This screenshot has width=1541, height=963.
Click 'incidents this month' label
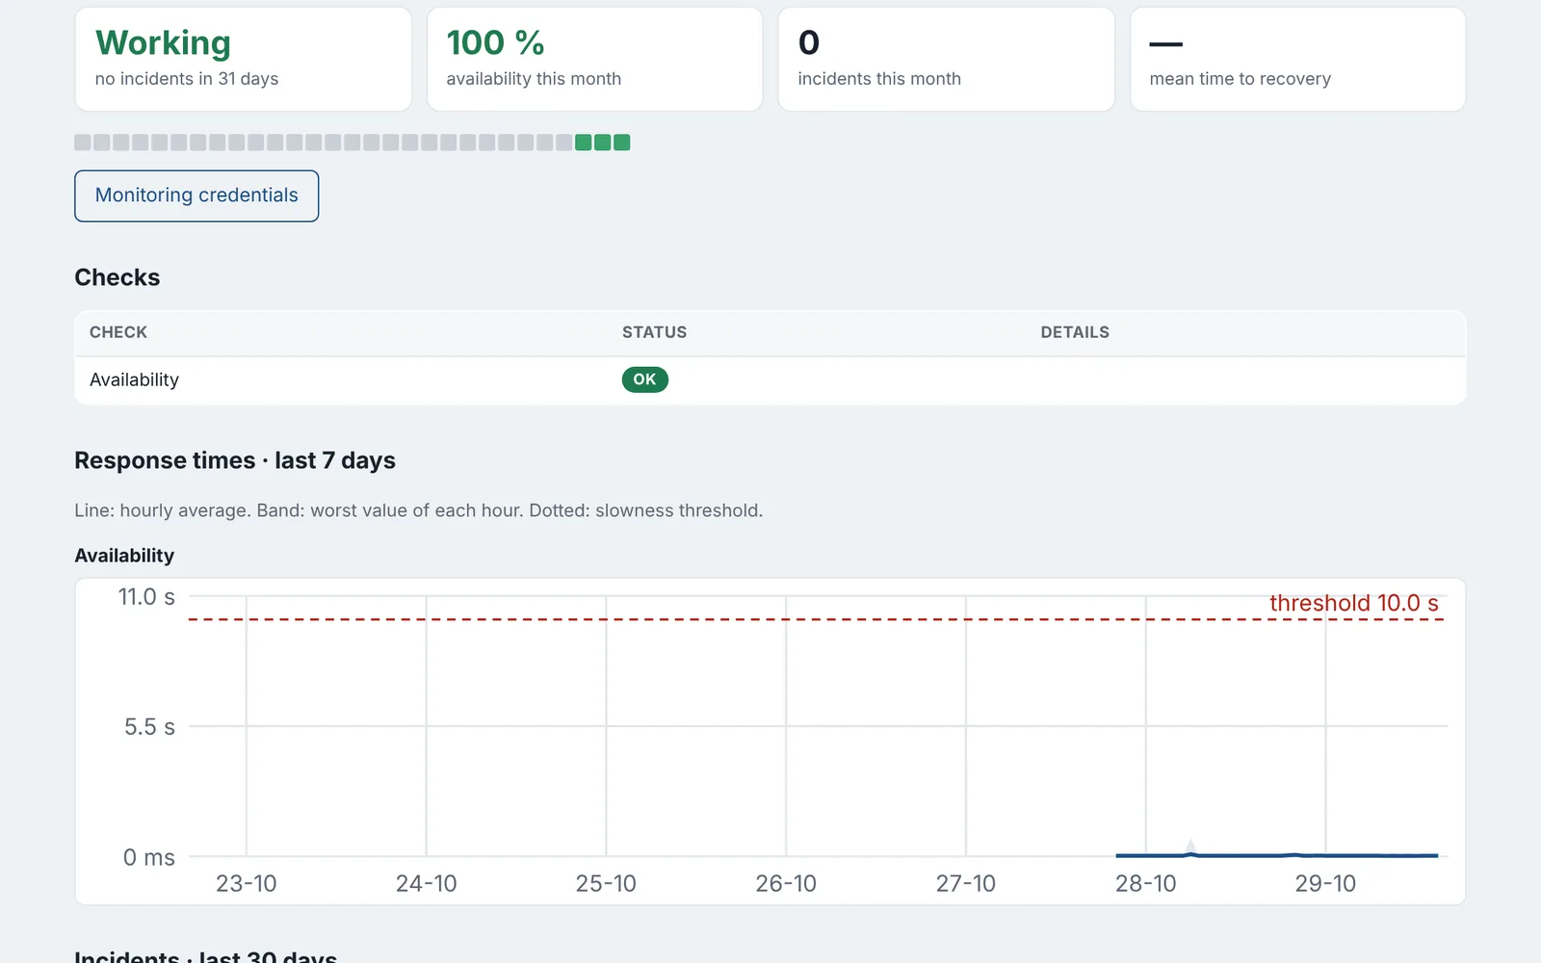tap(879, 79)
